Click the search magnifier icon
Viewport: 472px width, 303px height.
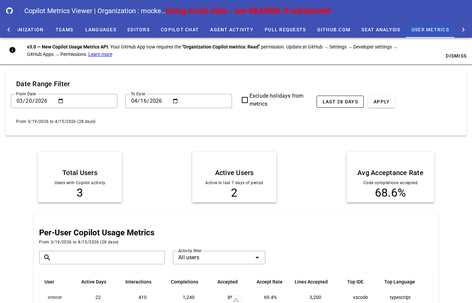(x=47, y=258)
